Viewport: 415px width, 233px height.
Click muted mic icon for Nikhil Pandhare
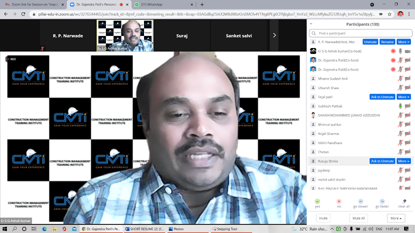point(400,142)
